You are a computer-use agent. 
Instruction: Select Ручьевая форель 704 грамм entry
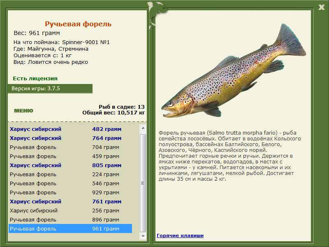[70, 147]
